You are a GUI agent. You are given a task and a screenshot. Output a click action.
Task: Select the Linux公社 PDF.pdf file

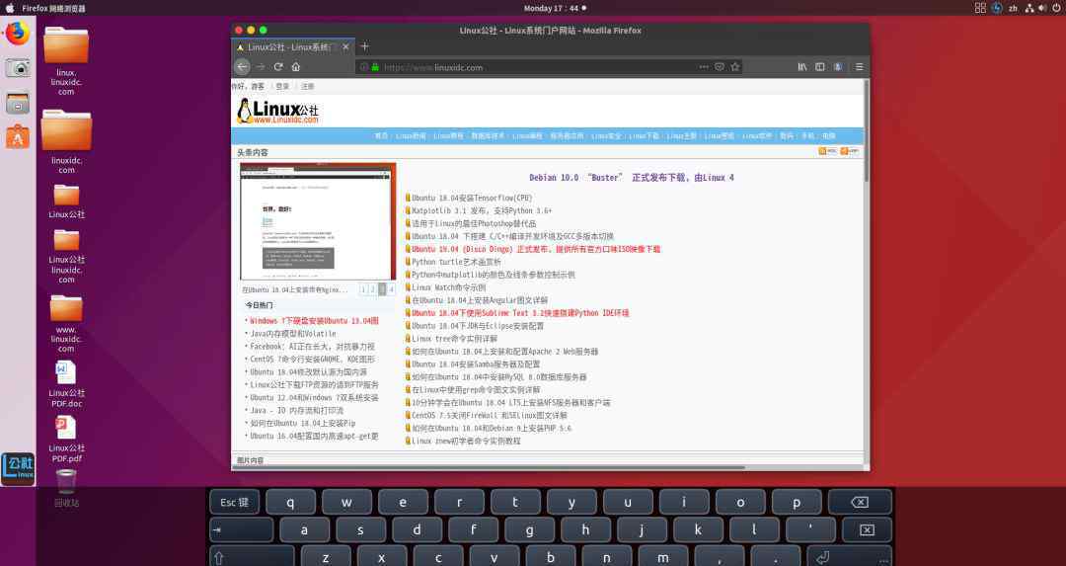[x=66, y=440]
